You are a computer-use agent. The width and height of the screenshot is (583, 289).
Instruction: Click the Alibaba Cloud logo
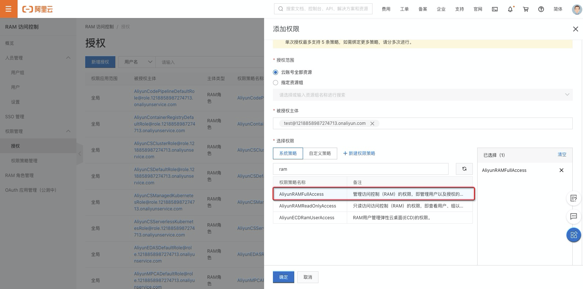(x=37, y=9)
